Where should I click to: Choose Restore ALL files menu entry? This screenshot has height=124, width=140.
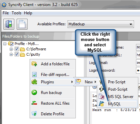click(x=53, y=103)
